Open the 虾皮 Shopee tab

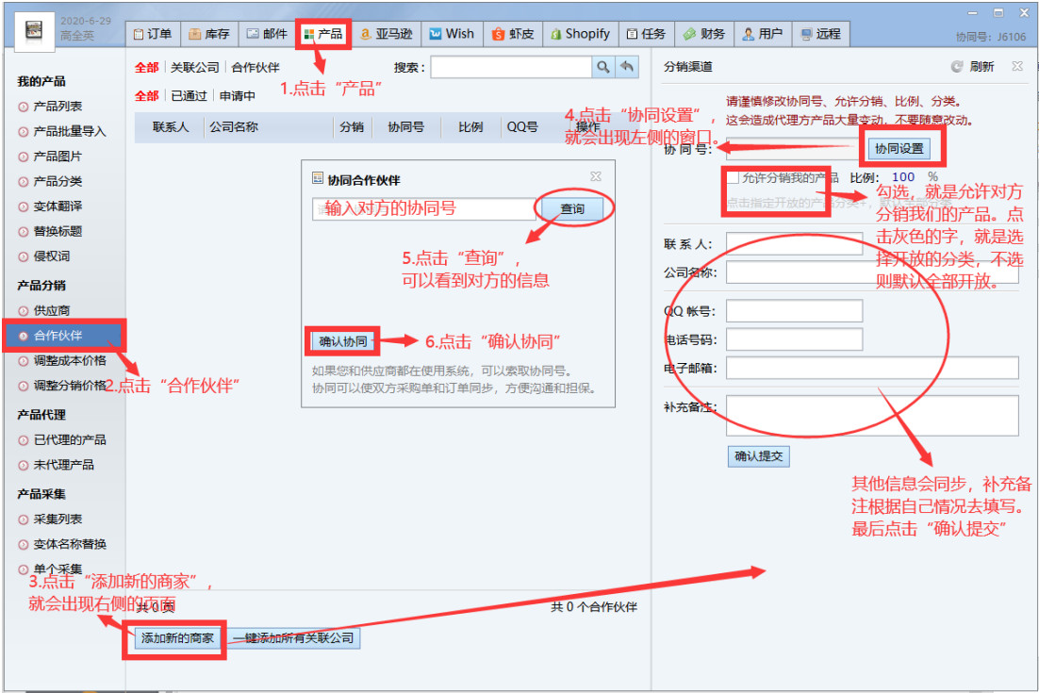click(512, 34)
